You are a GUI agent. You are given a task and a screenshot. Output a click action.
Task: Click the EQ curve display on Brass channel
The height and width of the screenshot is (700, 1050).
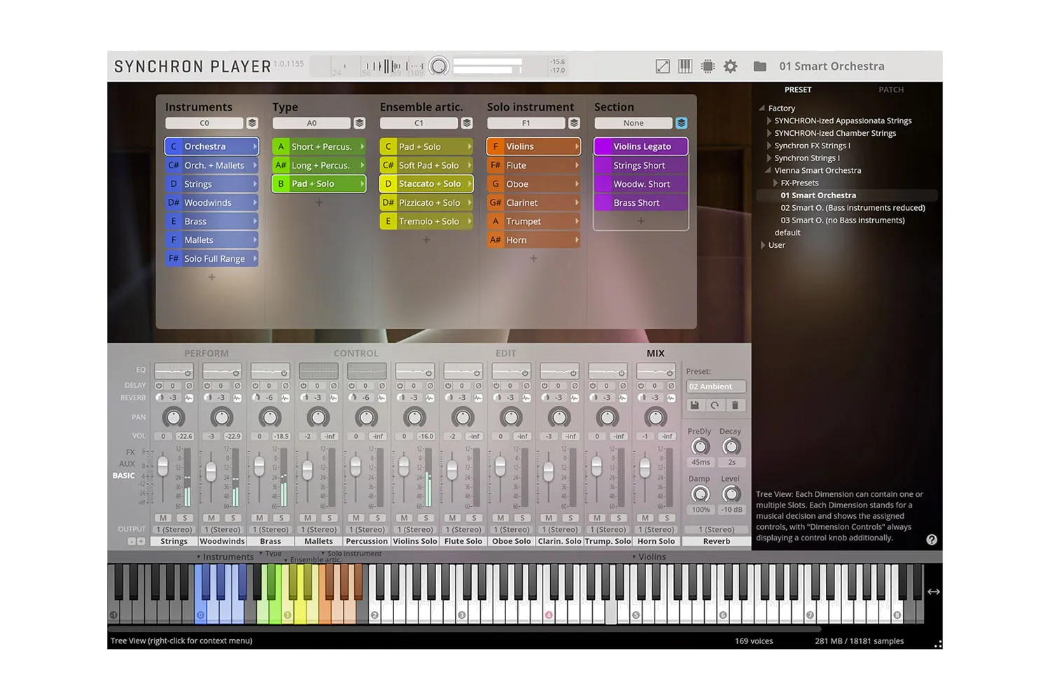270,370
